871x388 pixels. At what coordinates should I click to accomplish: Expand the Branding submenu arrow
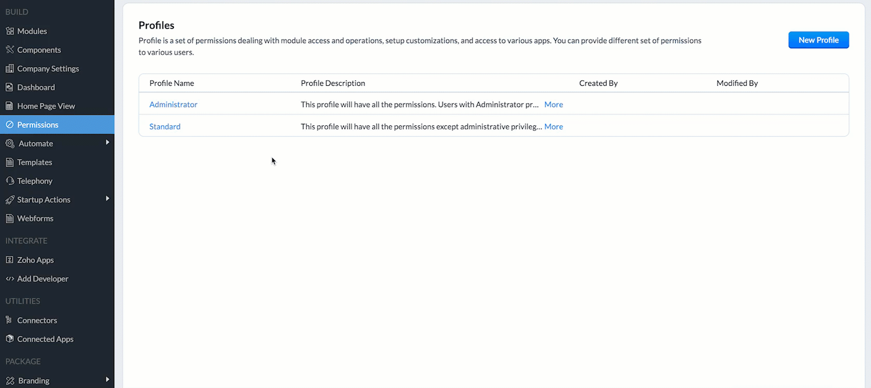coord(107,380)
